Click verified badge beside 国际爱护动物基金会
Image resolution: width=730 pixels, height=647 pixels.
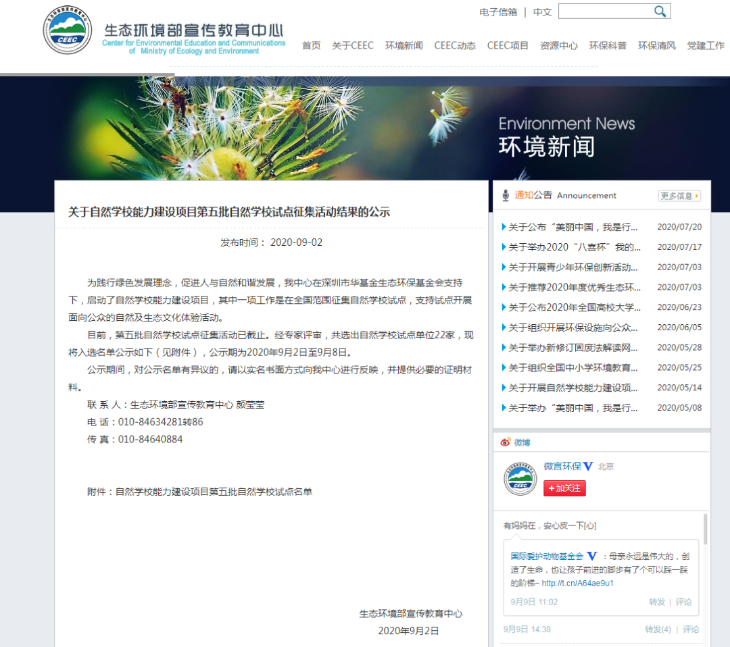coord(592,557)
